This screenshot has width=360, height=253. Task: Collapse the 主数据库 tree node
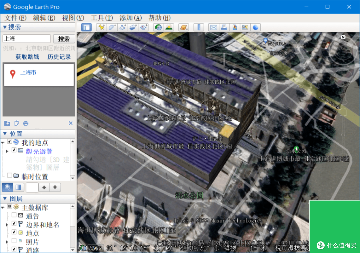coord(3,207)
